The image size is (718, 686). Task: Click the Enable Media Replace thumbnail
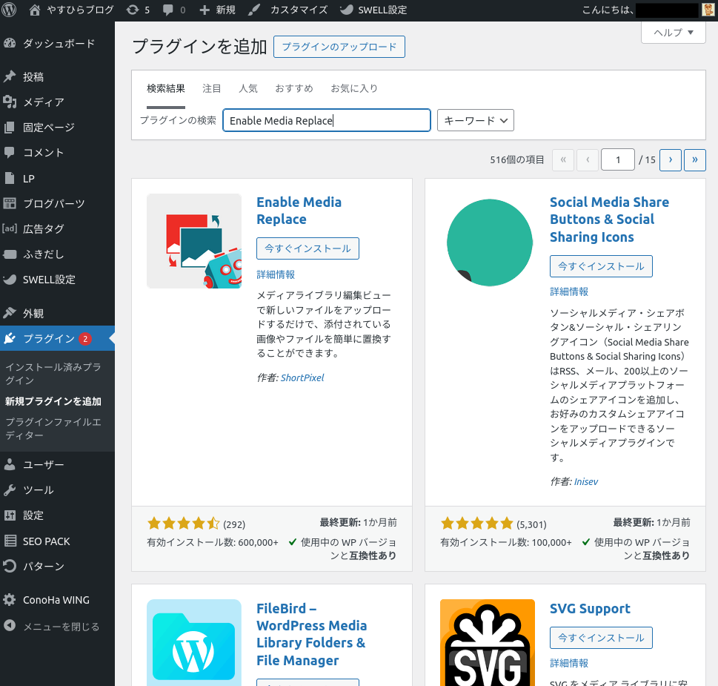tap(194, 241)
